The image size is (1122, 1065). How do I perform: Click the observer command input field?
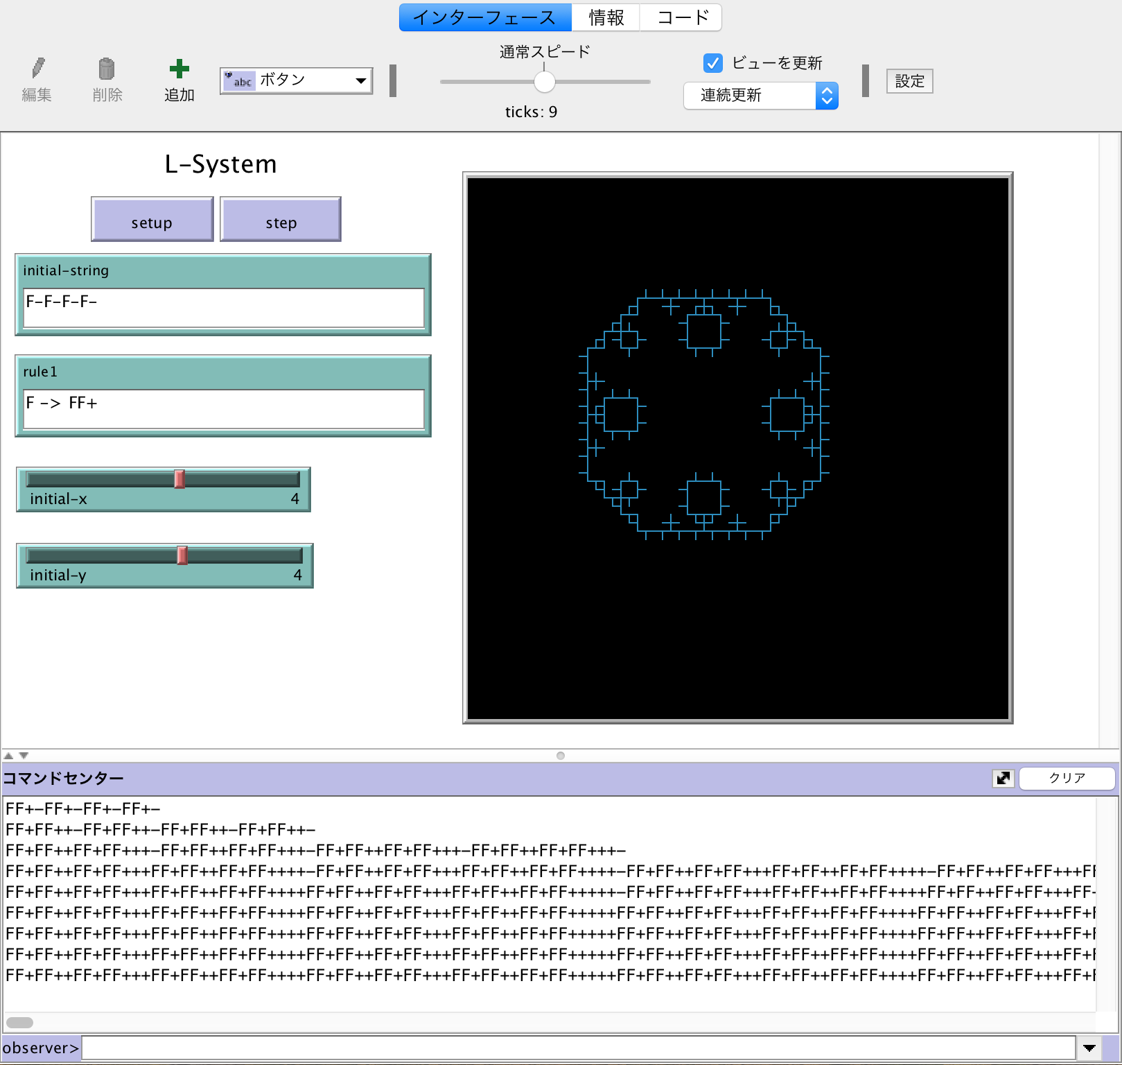(578, 1048)
